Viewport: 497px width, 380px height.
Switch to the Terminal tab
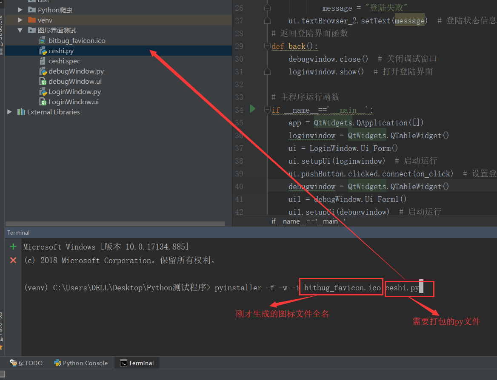pos(137,363)
